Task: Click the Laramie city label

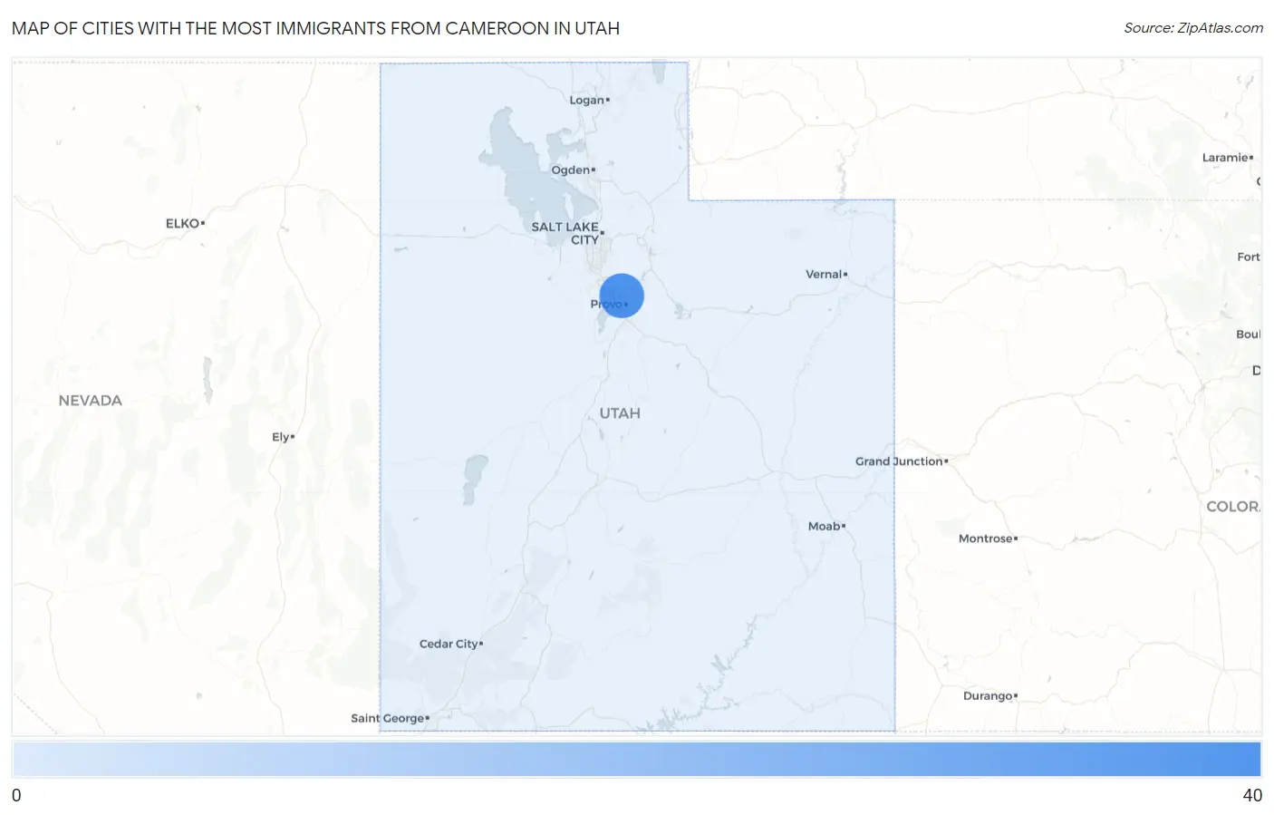Action: (x=1227, y=158)
